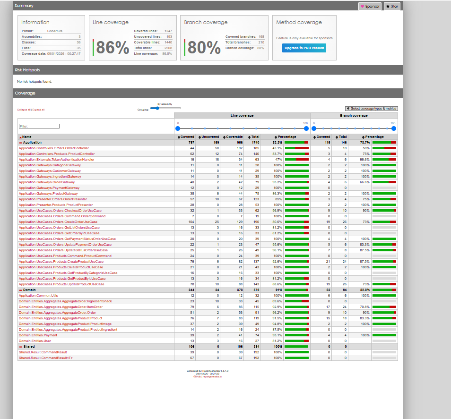This screenshot has height=419, width=451.
Task: Click the Grouping slider
Action: pyautogui.click(x=162, y=108)
